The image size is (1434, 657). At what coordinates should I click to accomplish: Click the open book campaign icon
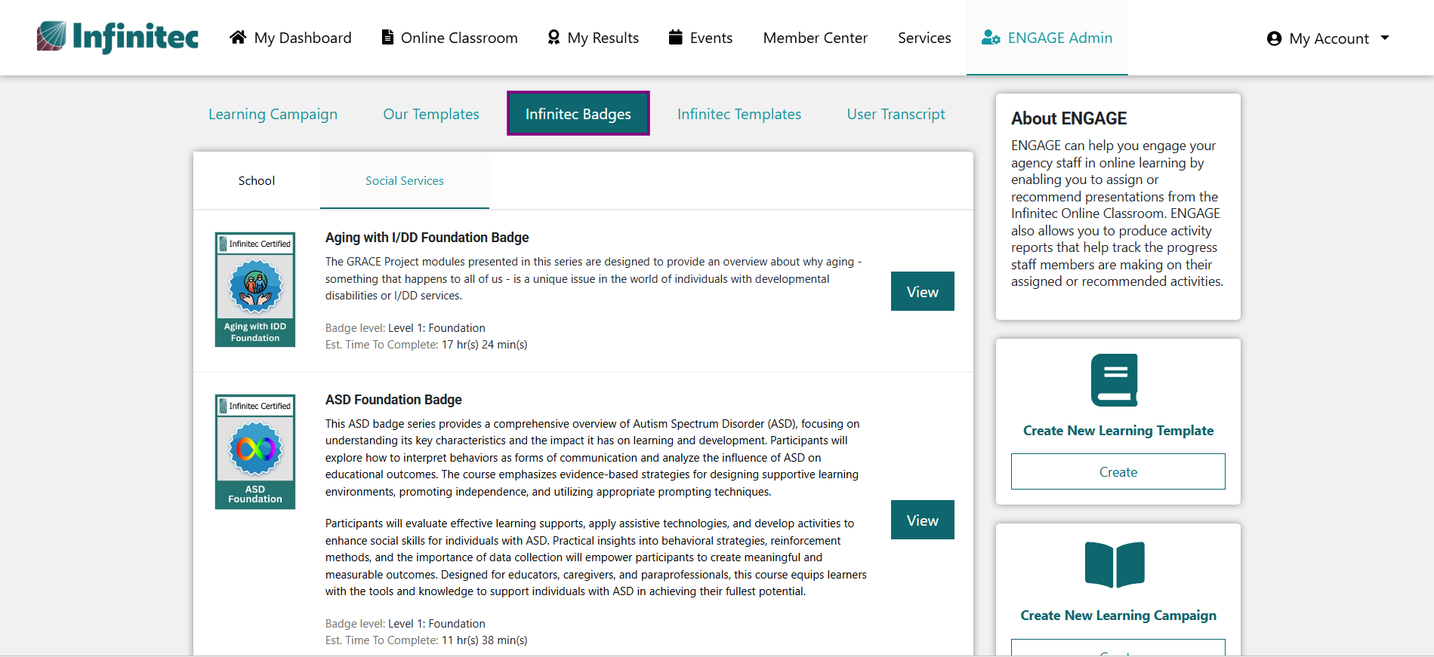[x=1115, y=564]
